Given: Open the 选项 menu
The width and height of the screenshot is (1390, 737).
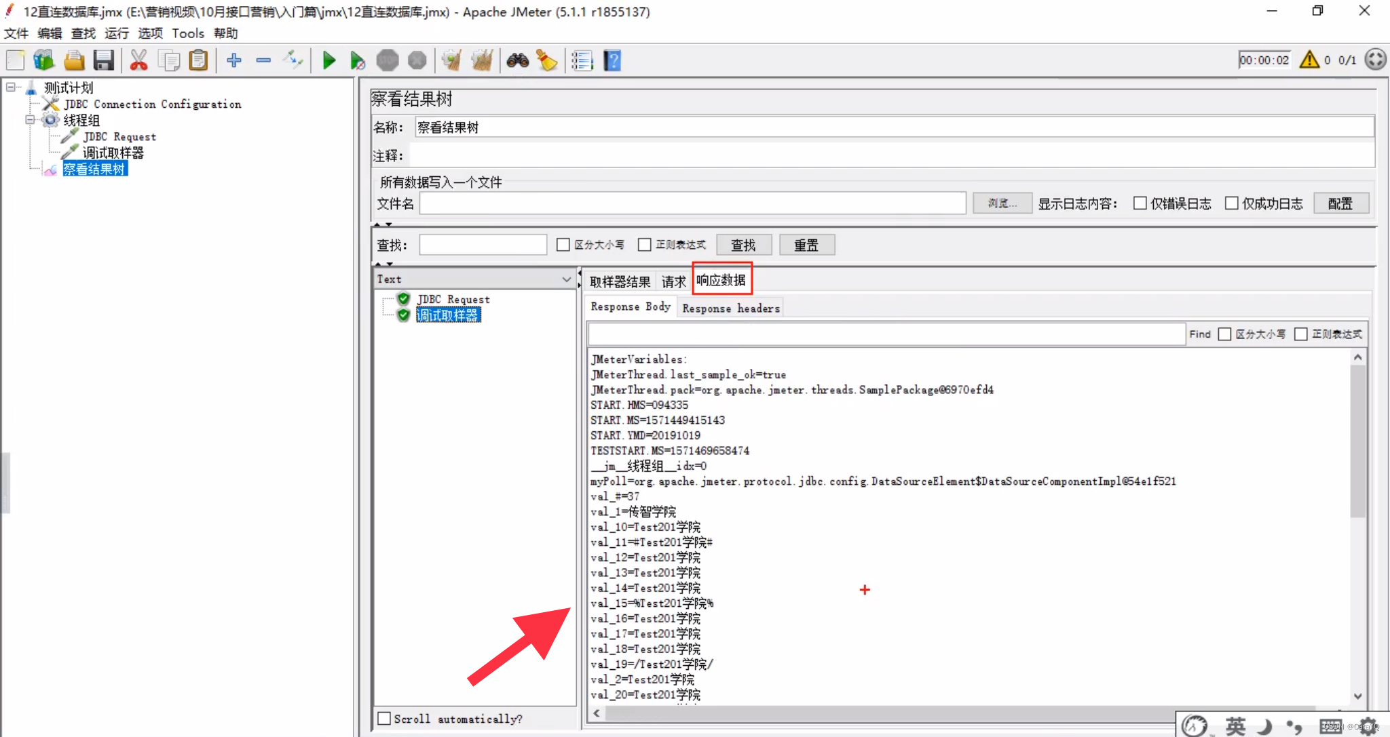Looking at the screenshot, I should [151, 33].
